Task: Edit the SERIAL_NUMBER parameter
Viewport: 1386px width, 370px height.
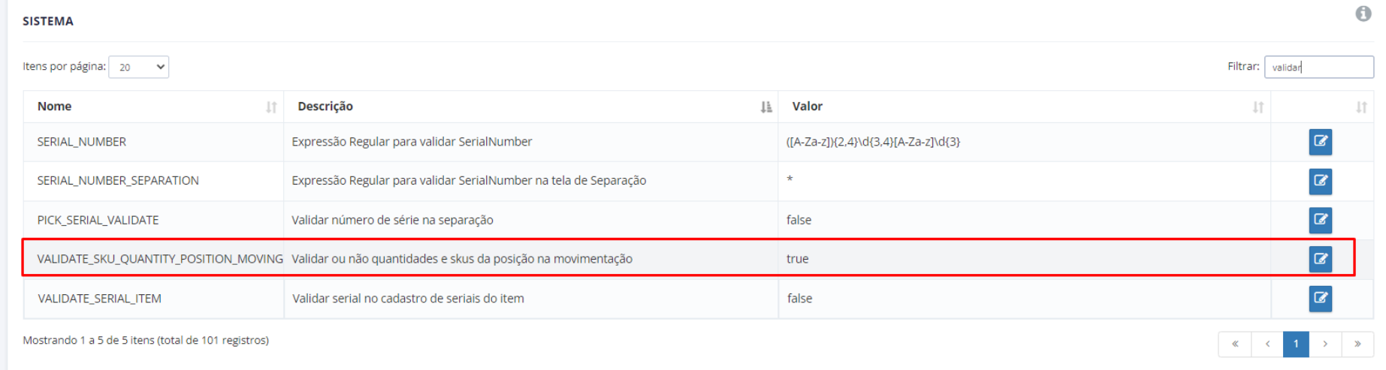Action: (1320, 142)
